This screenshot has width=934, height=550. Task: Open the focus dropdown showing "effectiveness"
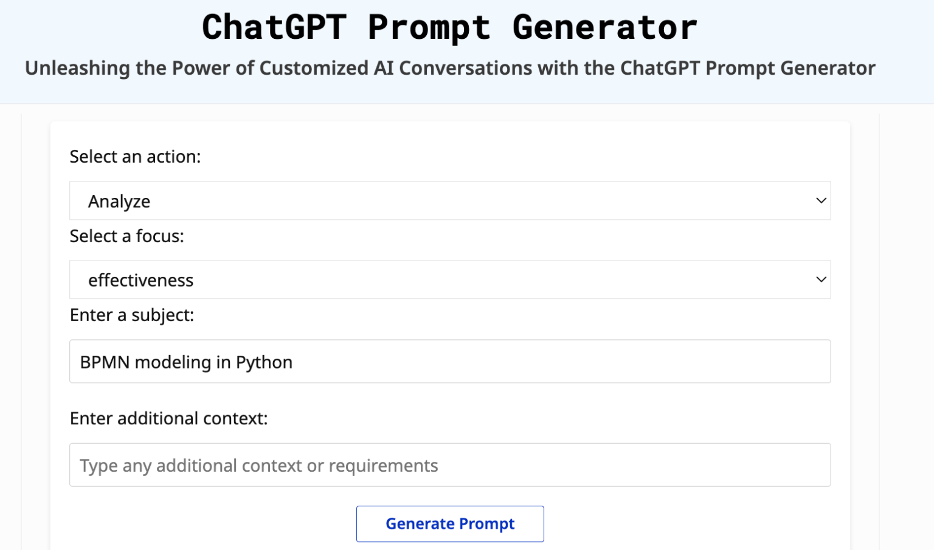(x=450, y=279)
